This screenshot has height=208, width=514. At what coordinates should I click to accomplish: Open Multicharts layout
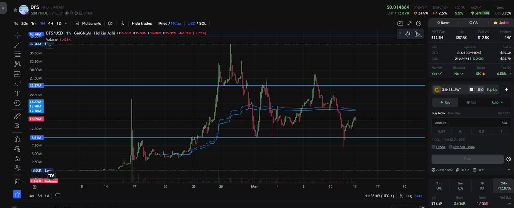tap(88, 24)
